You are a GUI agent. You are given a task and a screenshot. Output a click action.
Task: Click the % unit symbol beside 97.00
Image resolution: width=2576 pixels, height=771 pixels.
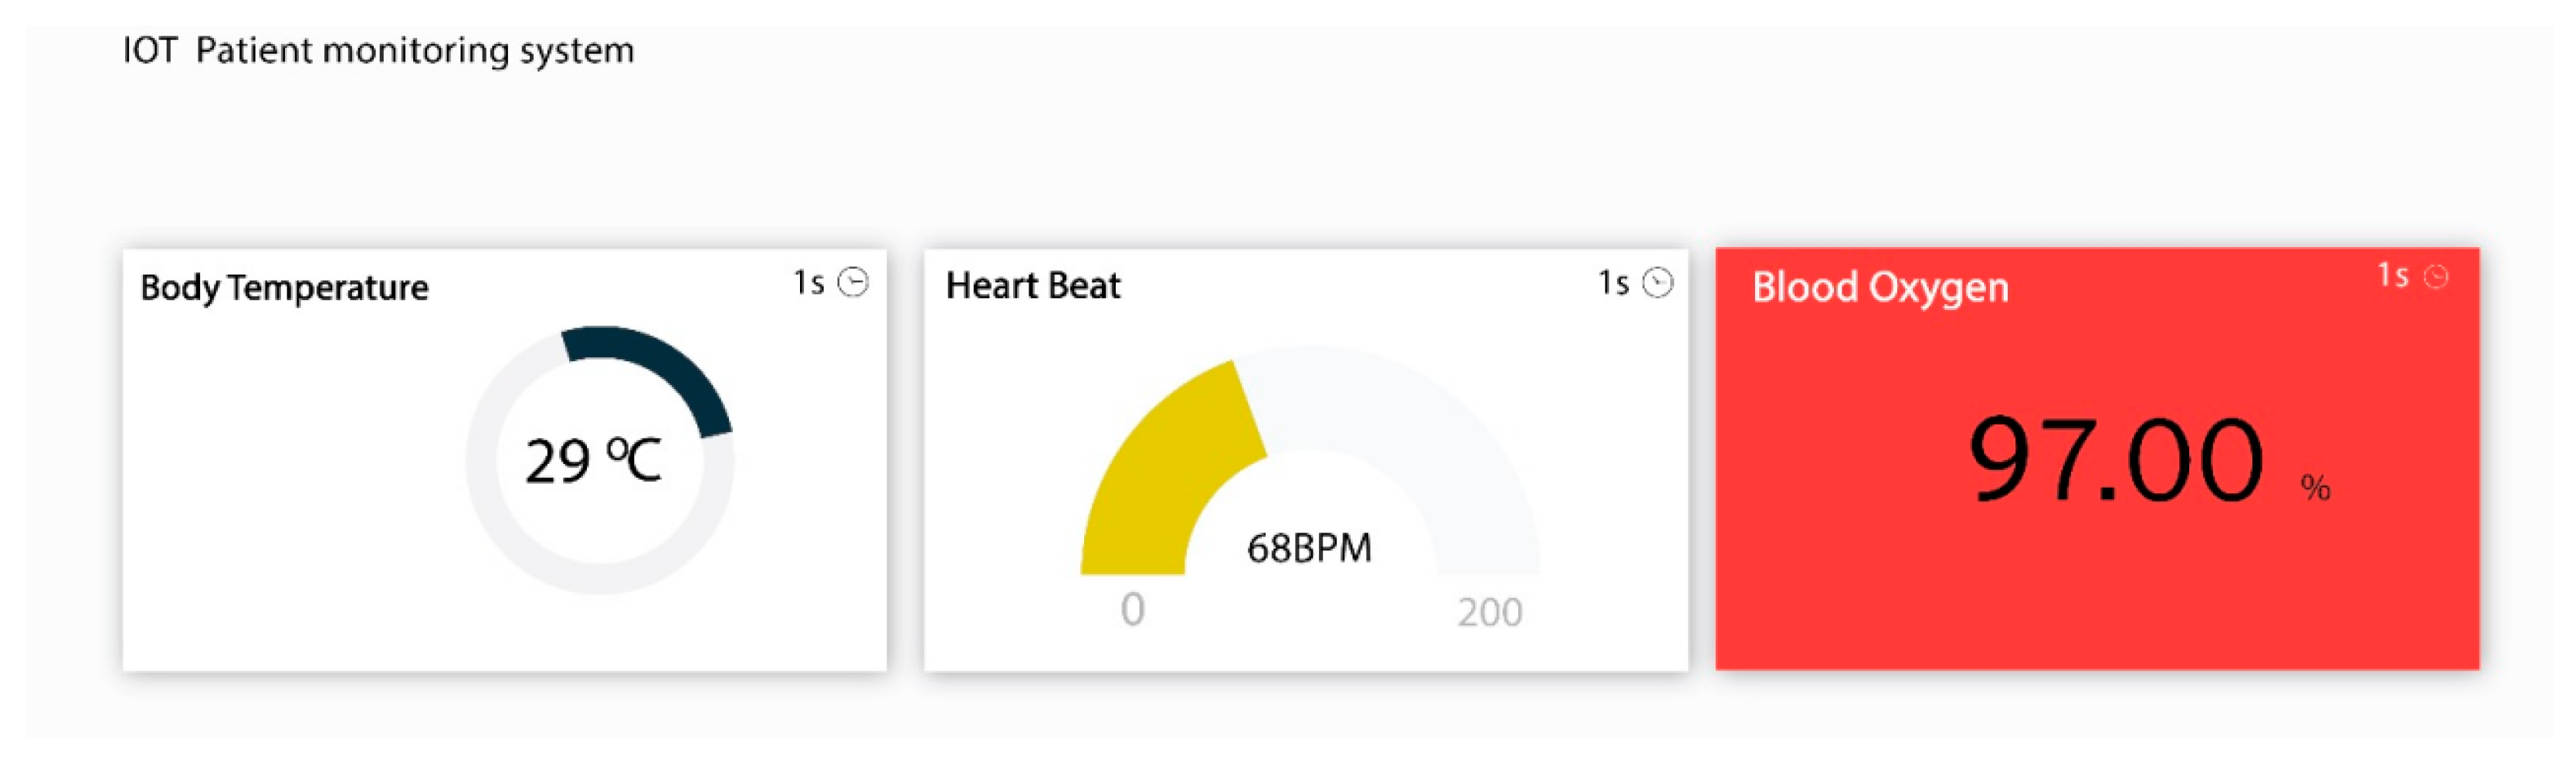2315,488
